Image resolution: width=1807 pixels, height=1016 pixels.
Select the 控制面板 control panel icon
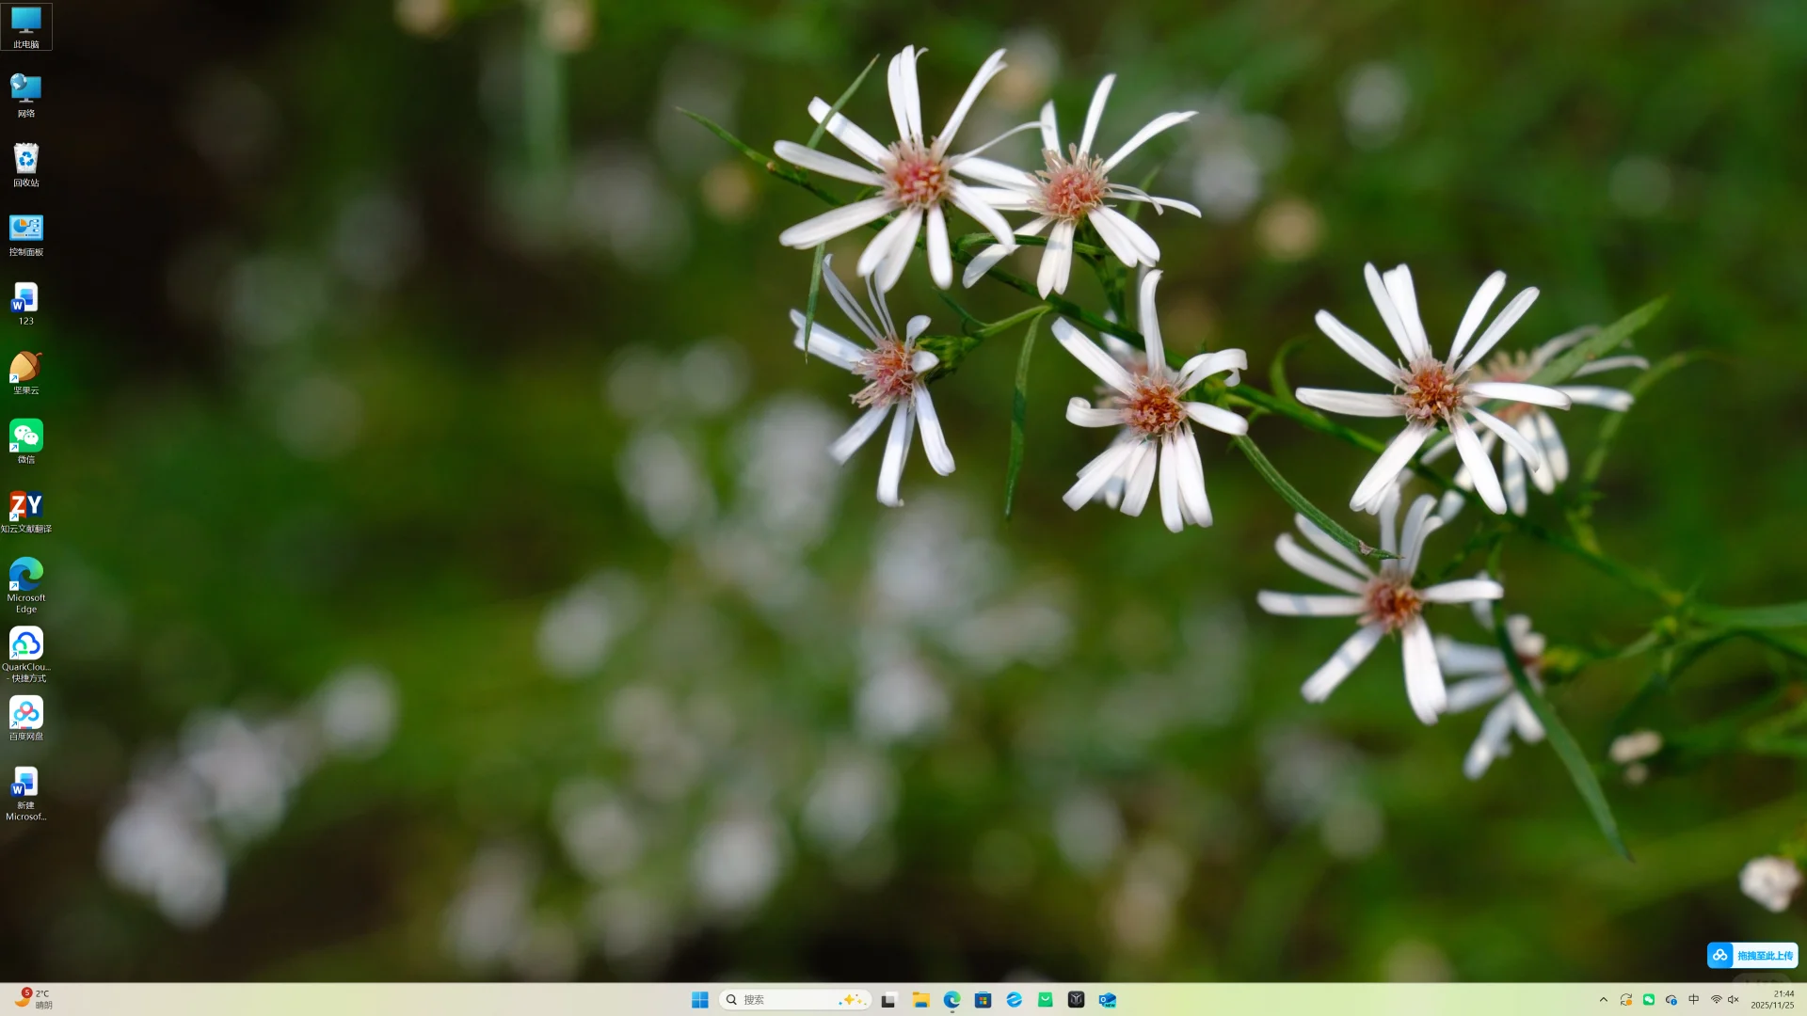click(x=25, y=234)
